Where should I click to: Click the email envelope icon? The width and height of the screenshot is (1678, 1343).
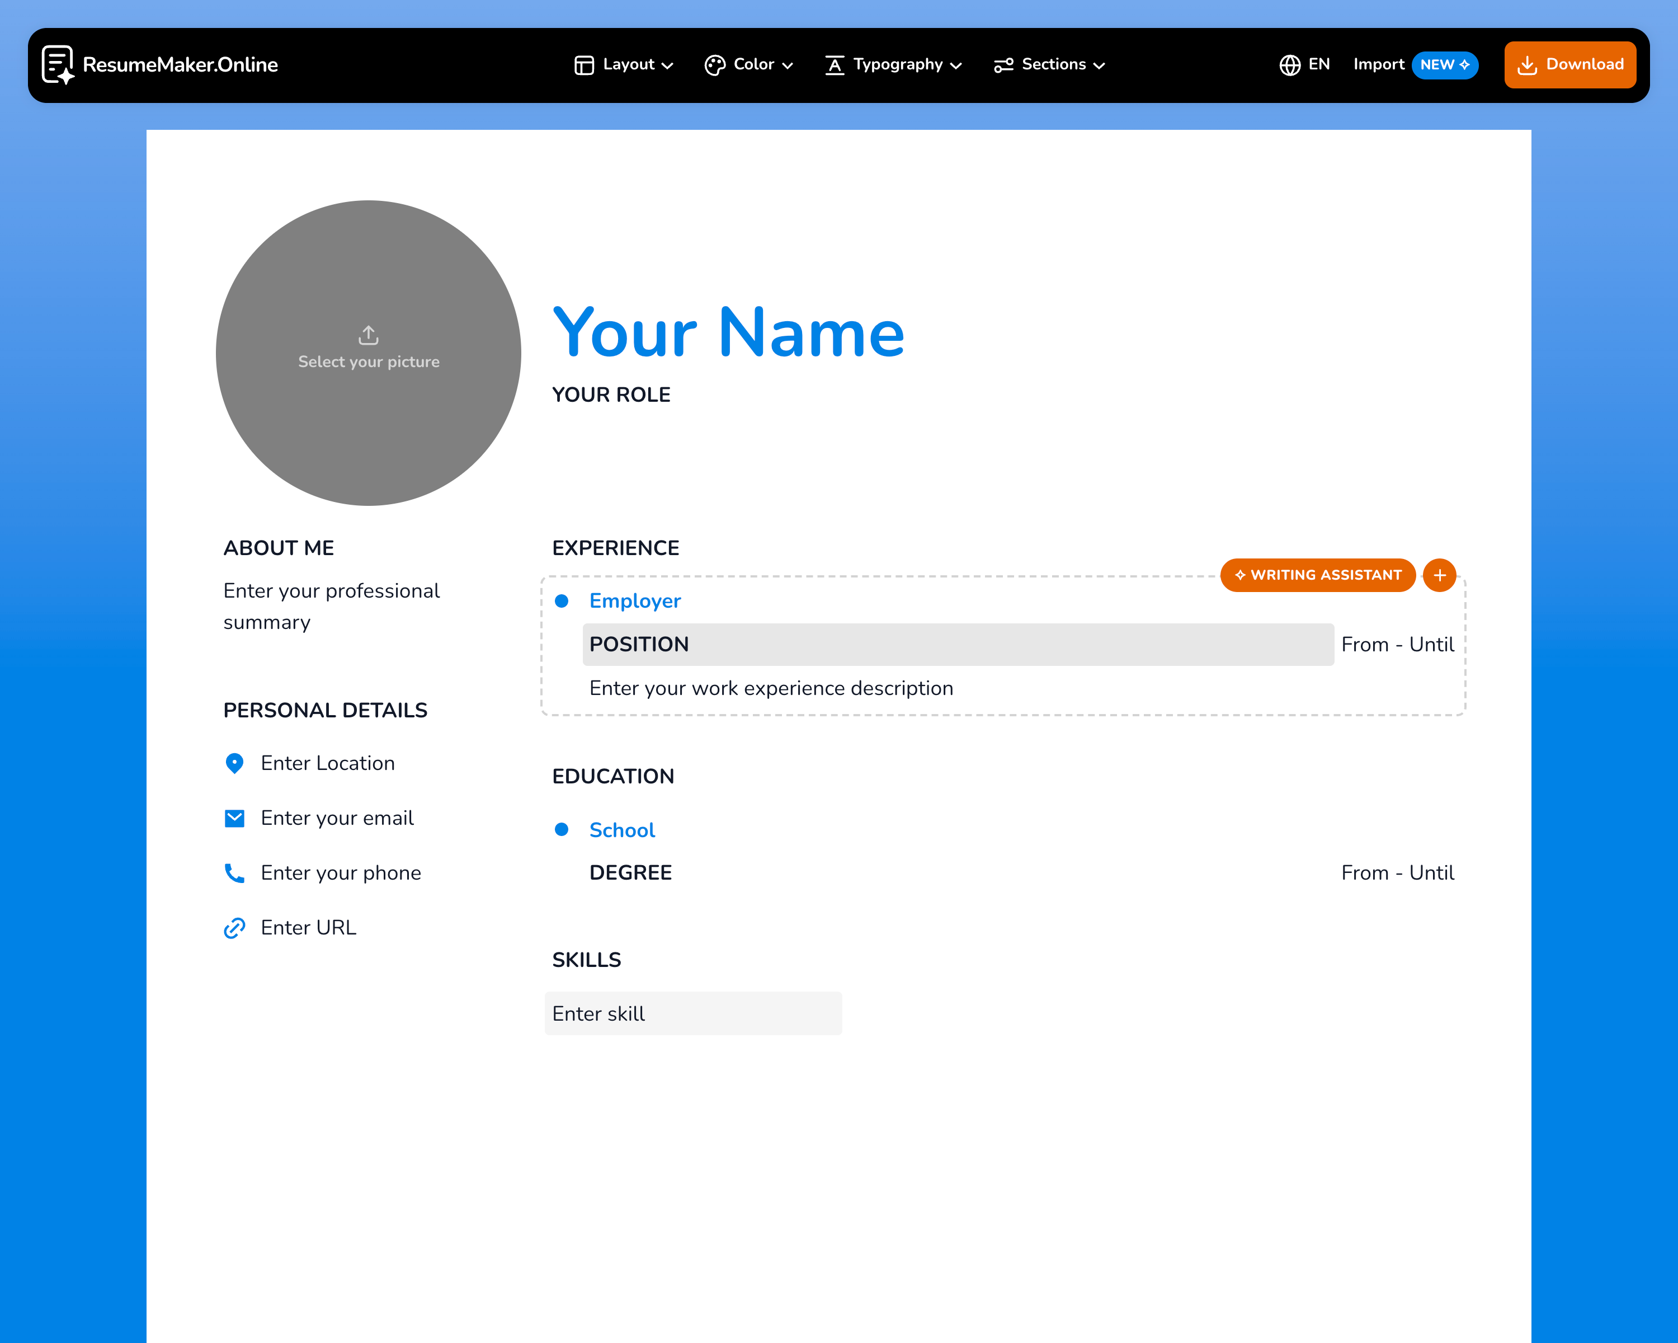[234, 818]
